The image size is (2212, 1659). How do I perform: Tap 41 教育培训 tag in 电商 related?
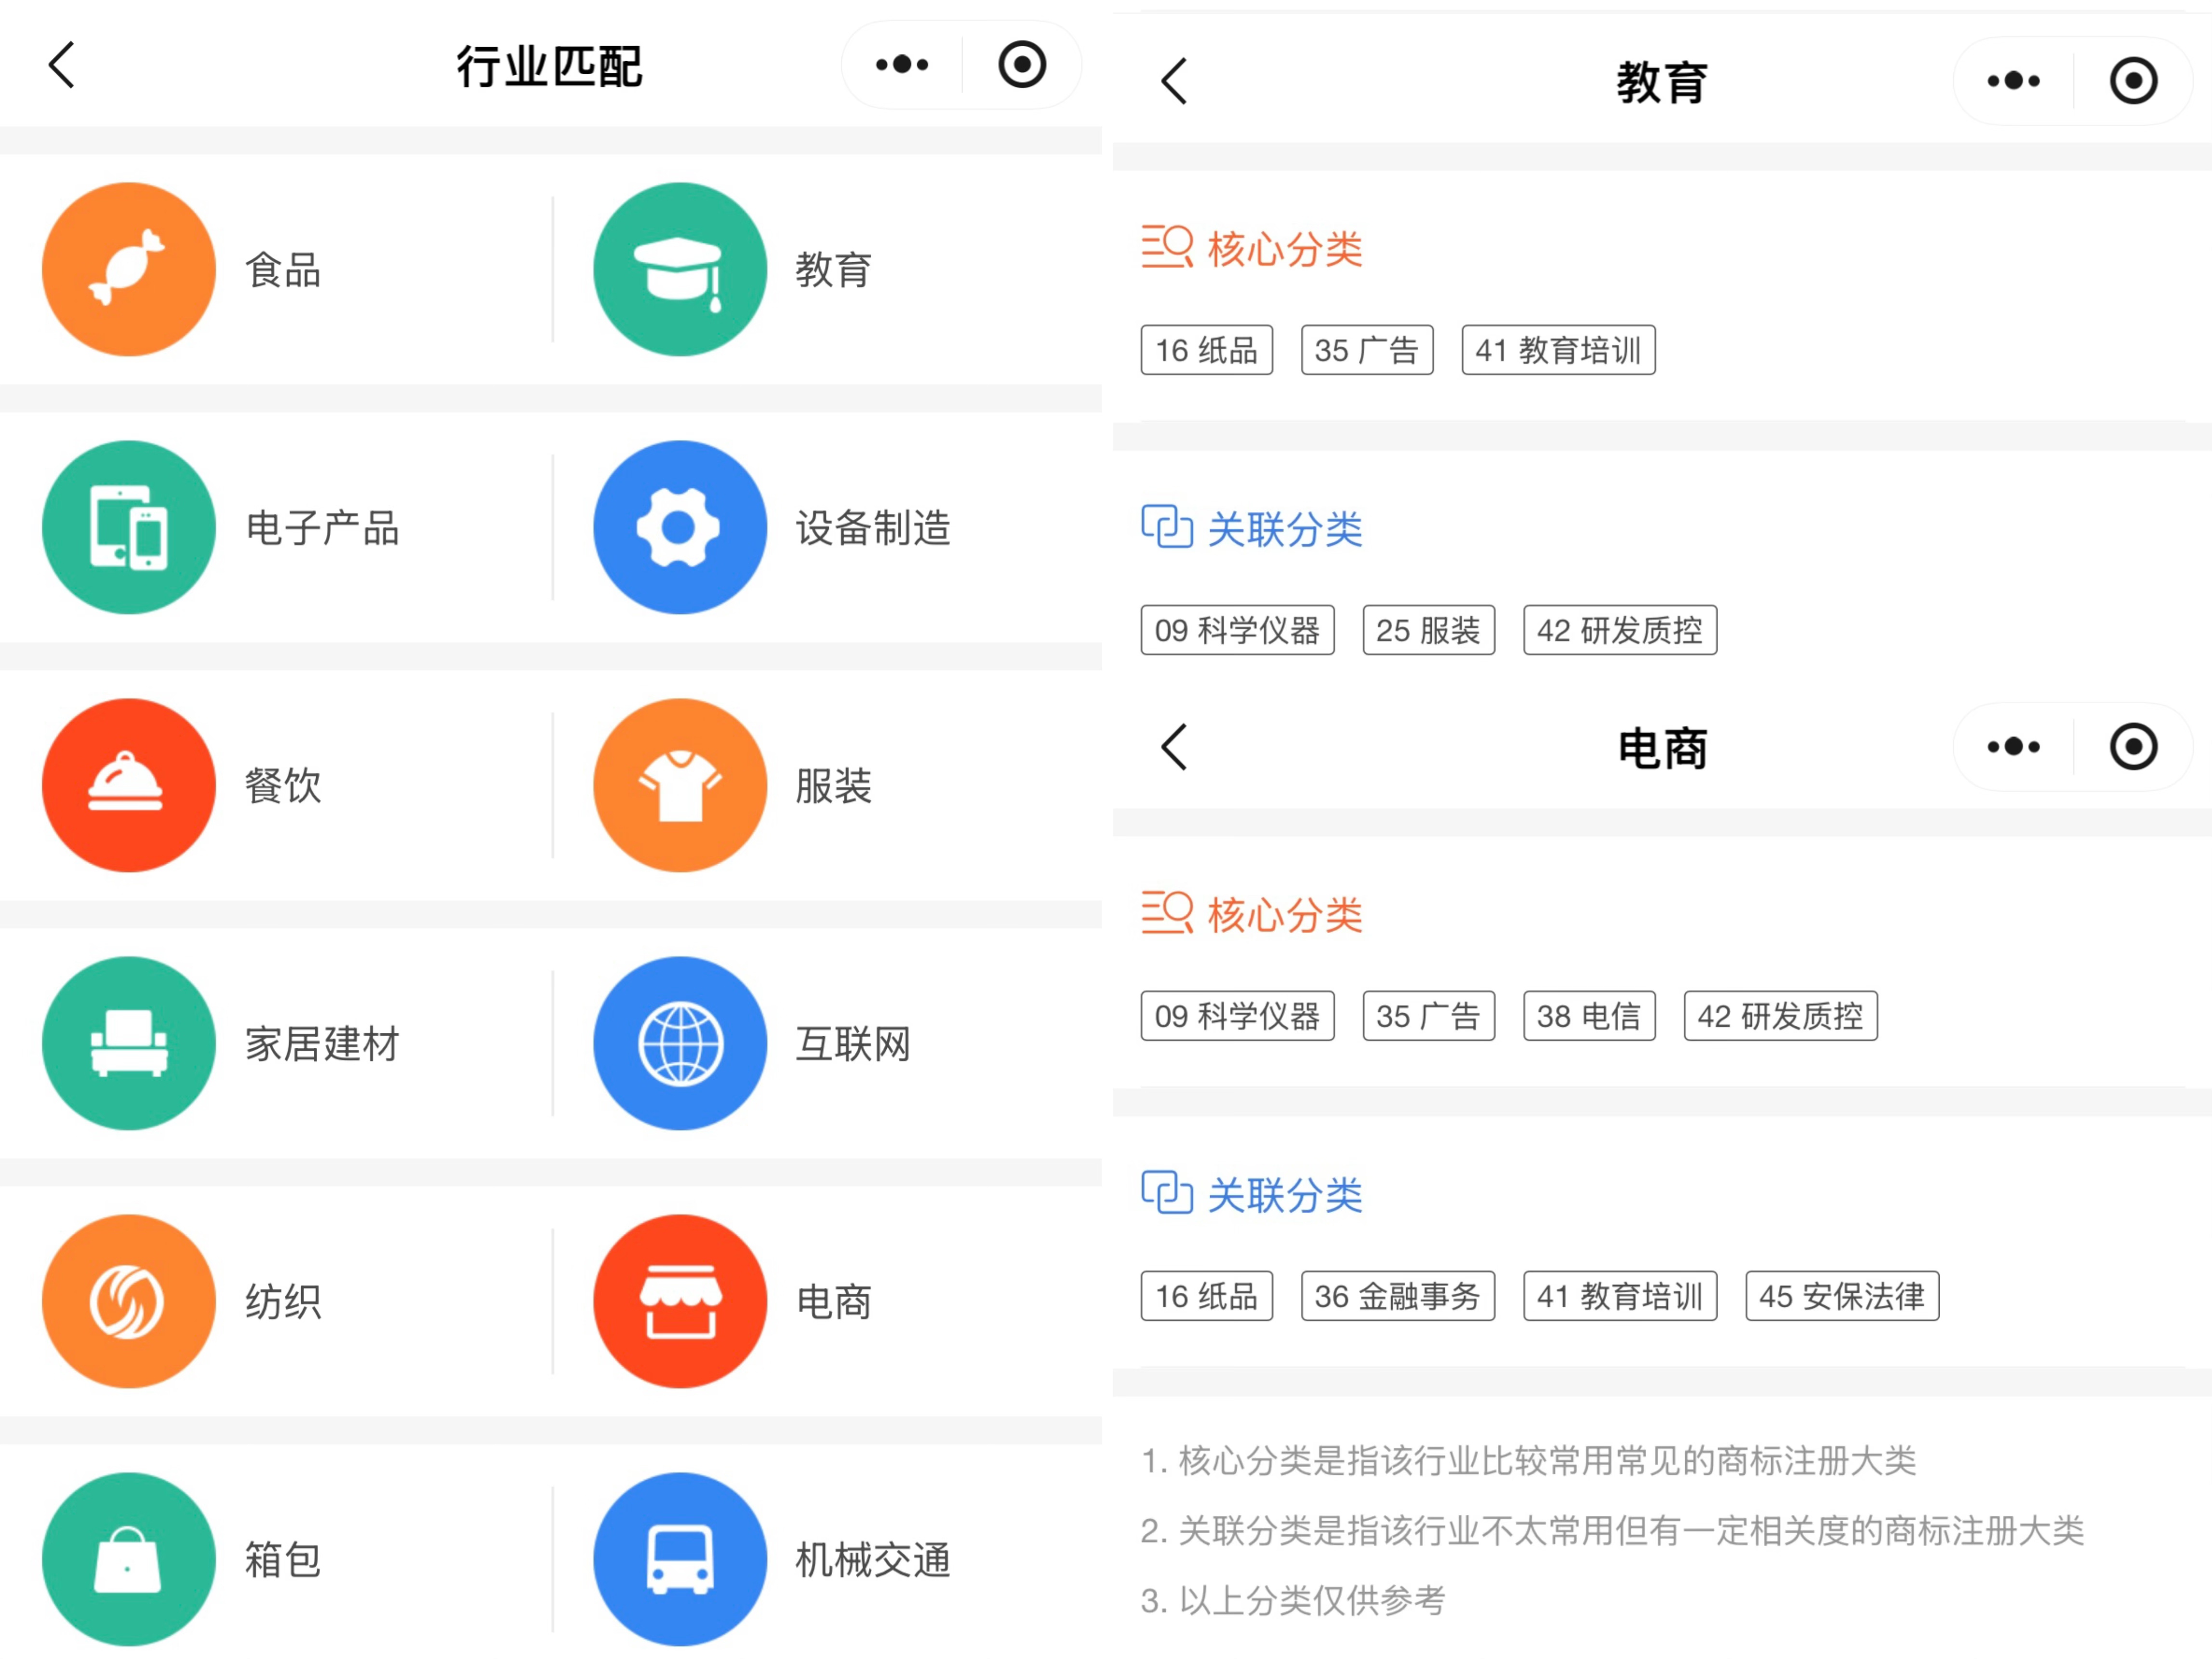point(1620,1296)
